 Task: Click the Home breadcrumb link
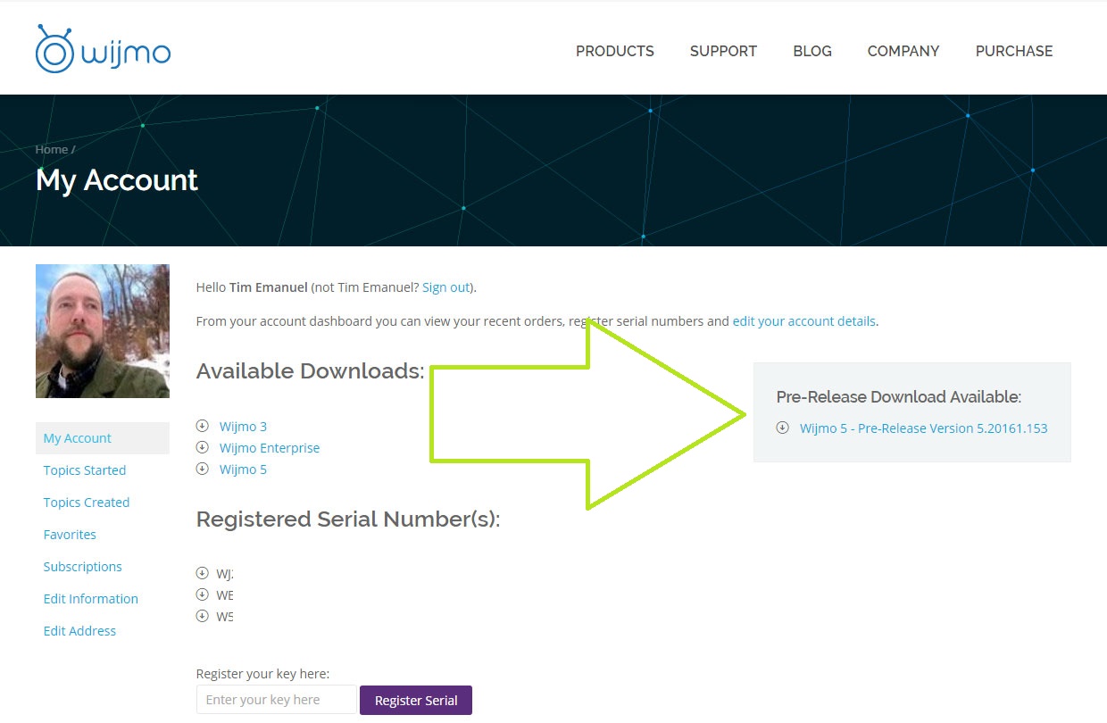pos(52,150)
